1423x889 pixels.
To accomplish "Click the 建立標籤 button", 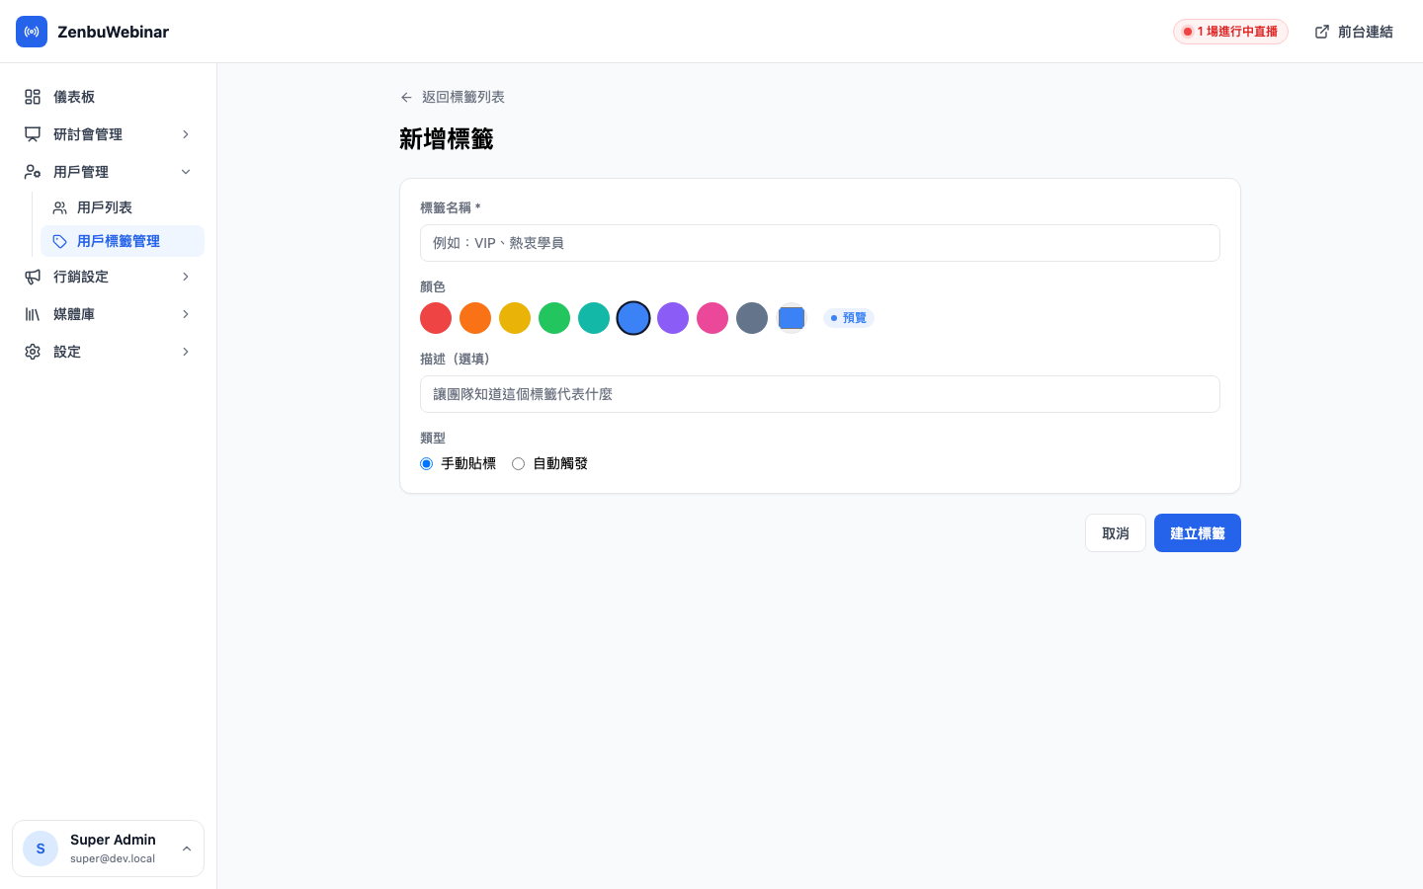I will click(x=1197, y=532).
